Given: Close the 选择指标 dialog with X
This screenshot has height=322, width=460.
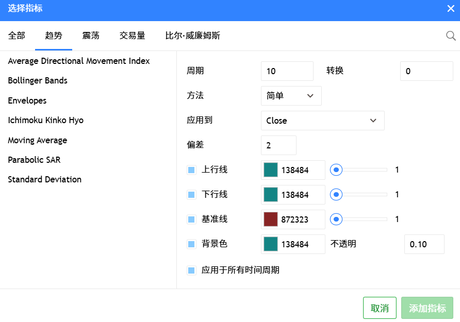Looking at the screenshot, I should click(451, 8).
